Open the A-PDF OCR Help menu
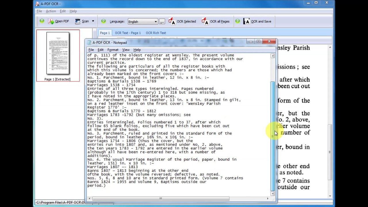Image resolution: width=368 pixels, height=207 pixels. [73, 11]
